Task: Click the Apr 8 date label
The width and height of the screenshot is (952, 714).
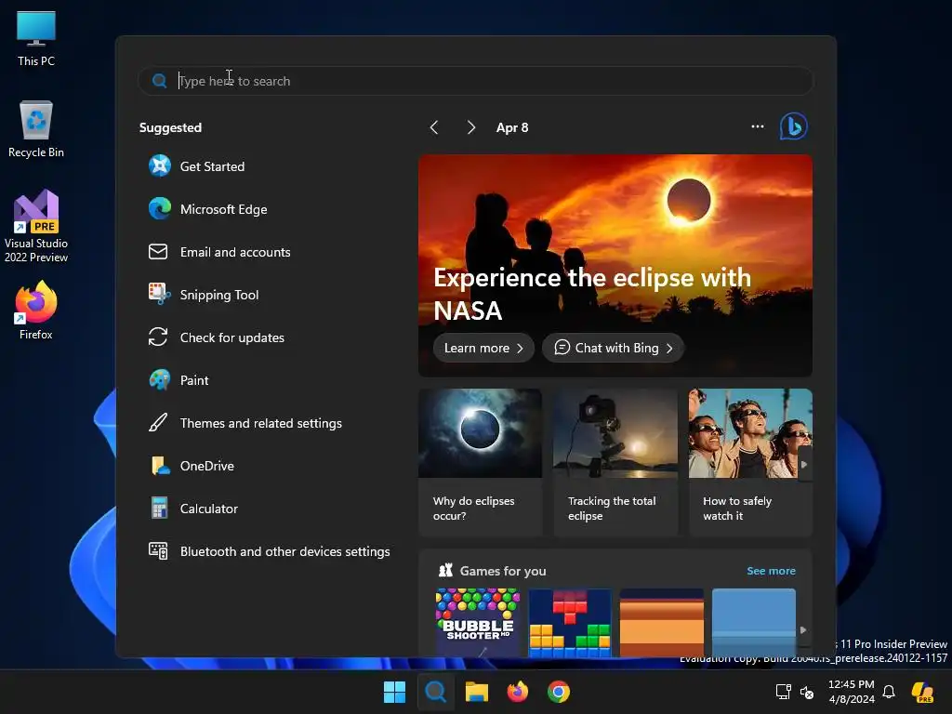Action: (x=512, y=127)
